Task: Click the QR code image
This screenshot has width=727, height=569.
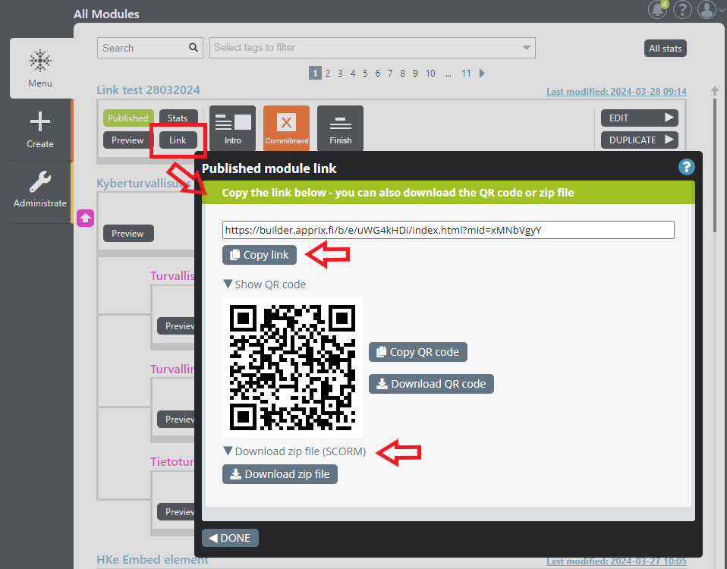Action: pos(293,367)
